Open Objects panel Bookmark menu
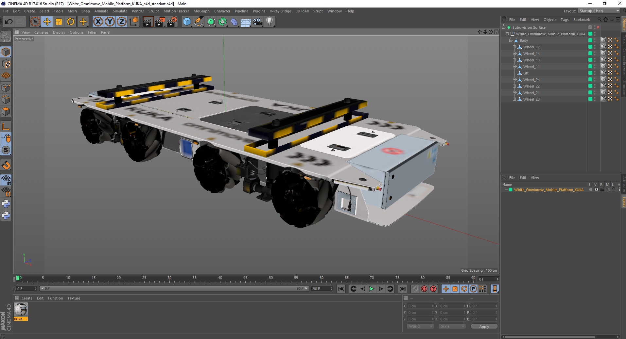 pos(582,20)
